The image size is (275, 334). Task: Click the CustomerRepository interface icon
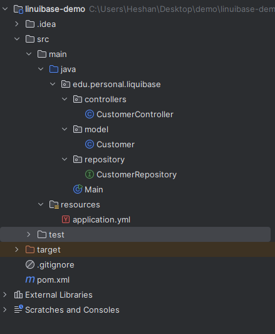(90, 174)
